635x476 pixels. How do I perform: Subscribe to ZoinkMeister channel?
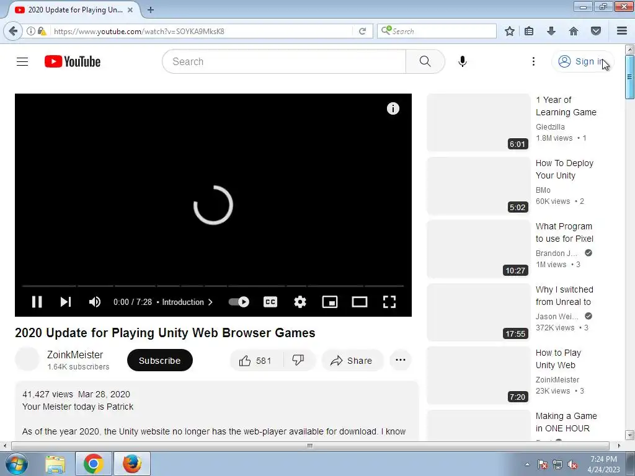pos(159,360)
